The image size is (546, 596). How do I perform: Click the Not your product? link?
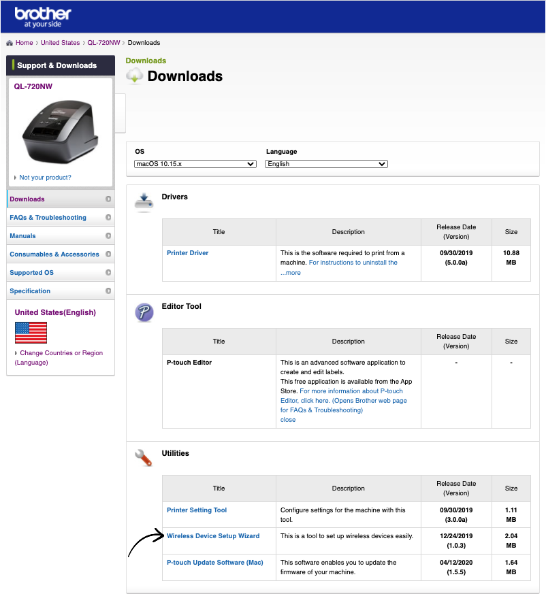pyautogui.click(x=45, y=178)
